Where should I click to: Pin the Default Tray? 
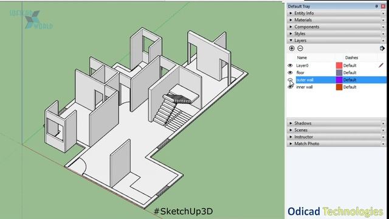tap(377, 6)
